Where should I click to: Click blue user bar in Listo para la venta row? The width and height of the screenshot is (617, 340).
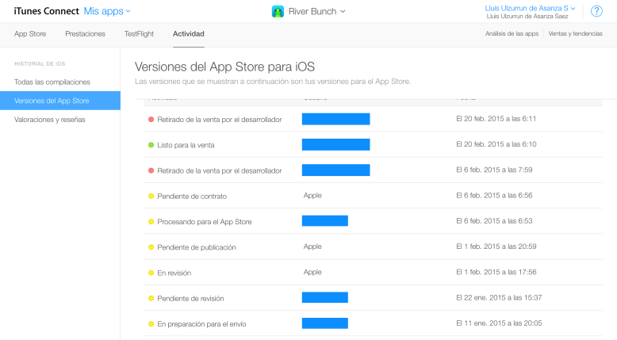tap(335, 144)
